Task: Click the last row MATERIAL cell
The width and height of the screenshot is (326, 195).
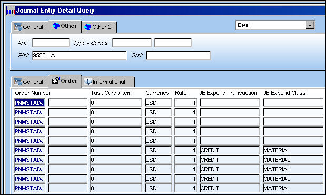Action: [293, 188]
